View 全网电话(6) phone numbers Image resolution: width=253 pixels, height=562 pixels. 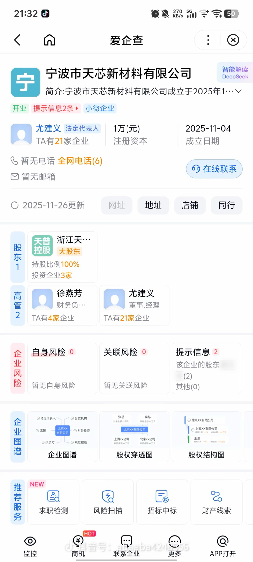click(80, 161)
